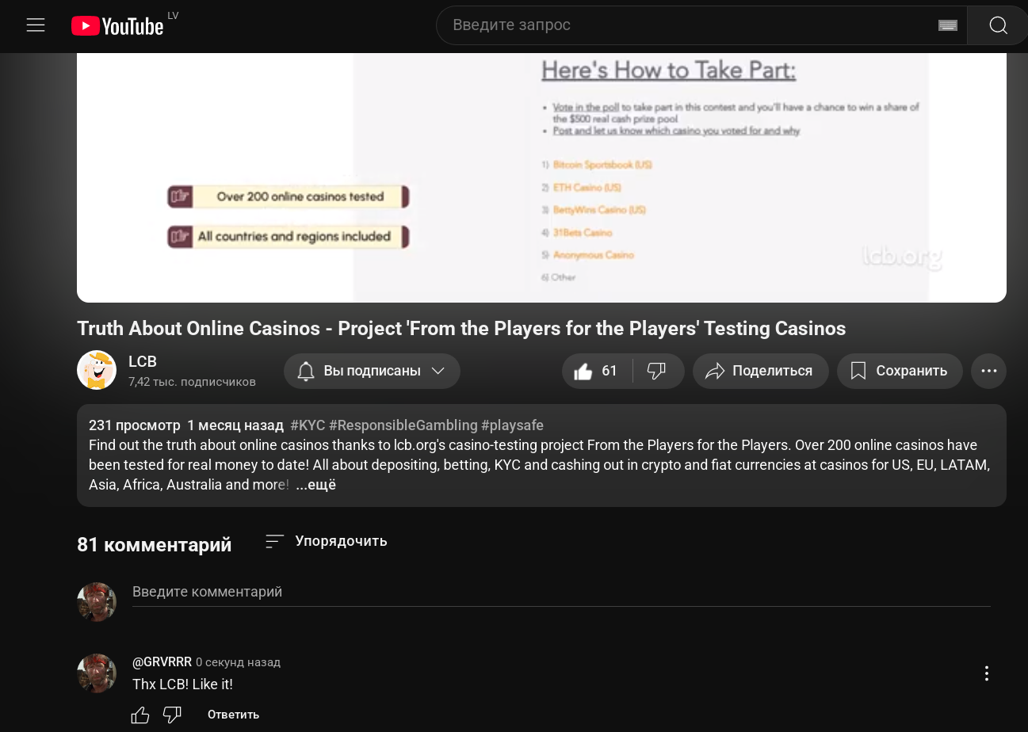Toggle dislike on the video
The height and width of the screenshot is (732, 1028).
657,371
